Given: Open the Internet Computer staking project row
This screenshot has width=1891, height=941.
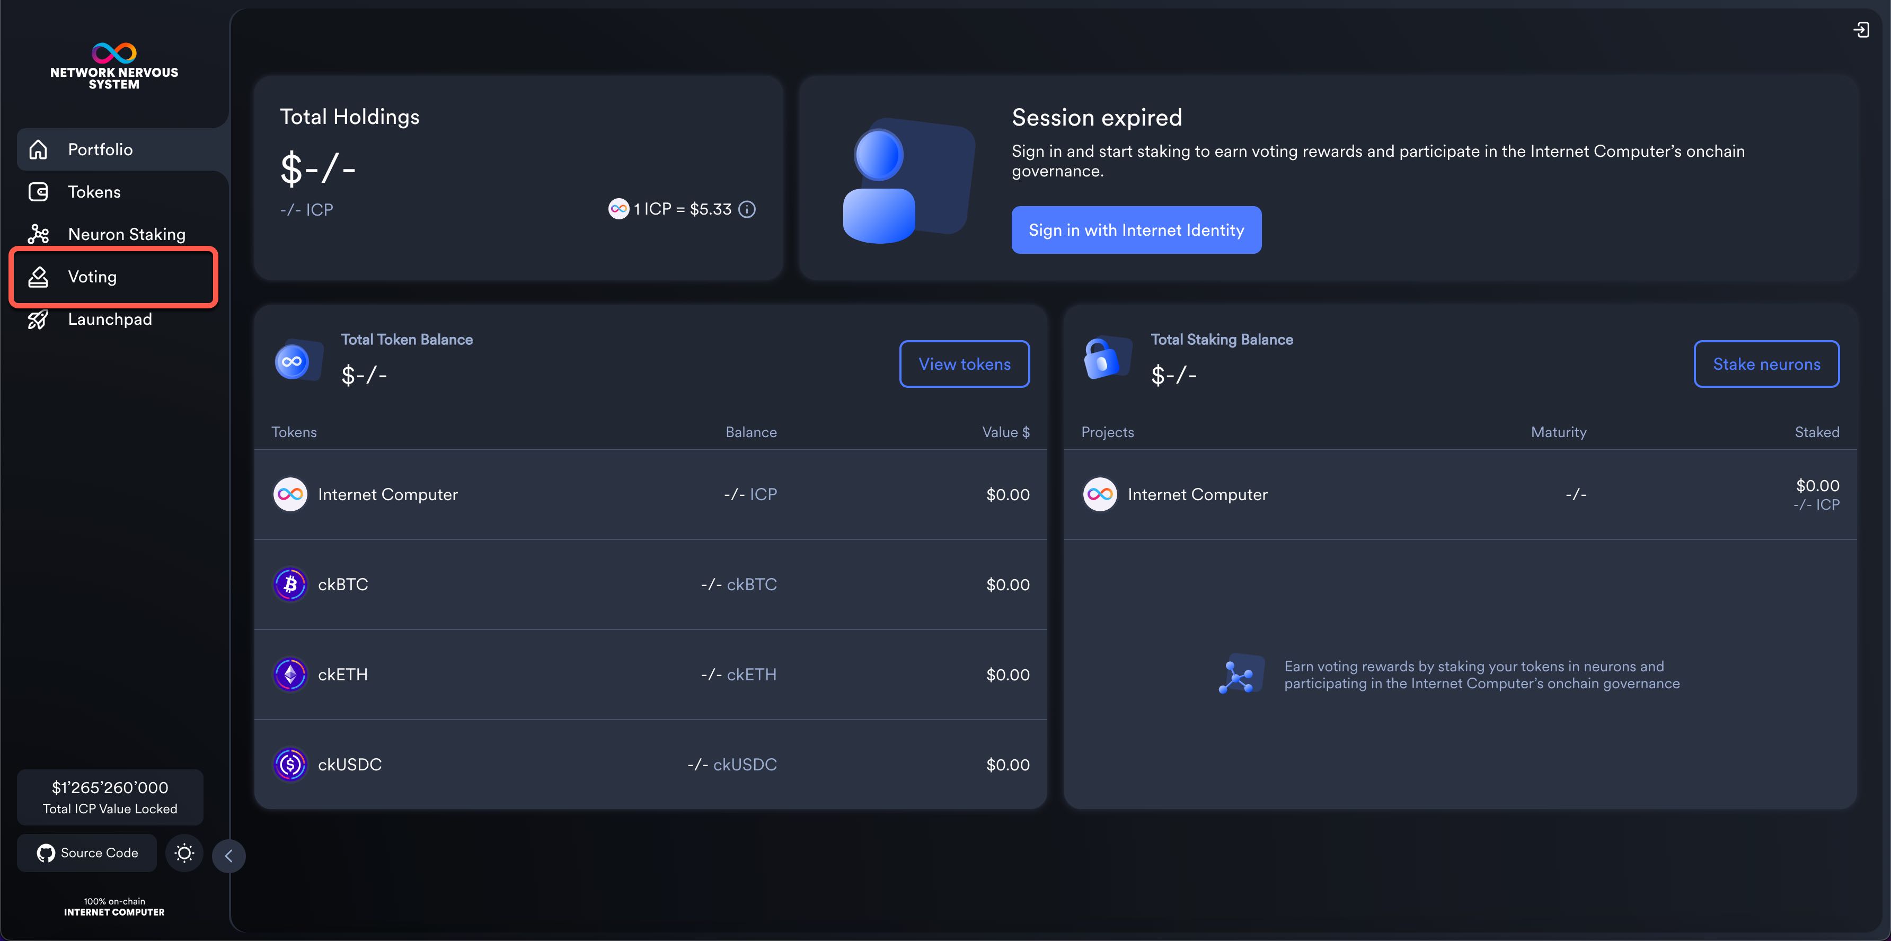Looking at the screenshot, I should pyautogui.click(x=1460, y=495).
